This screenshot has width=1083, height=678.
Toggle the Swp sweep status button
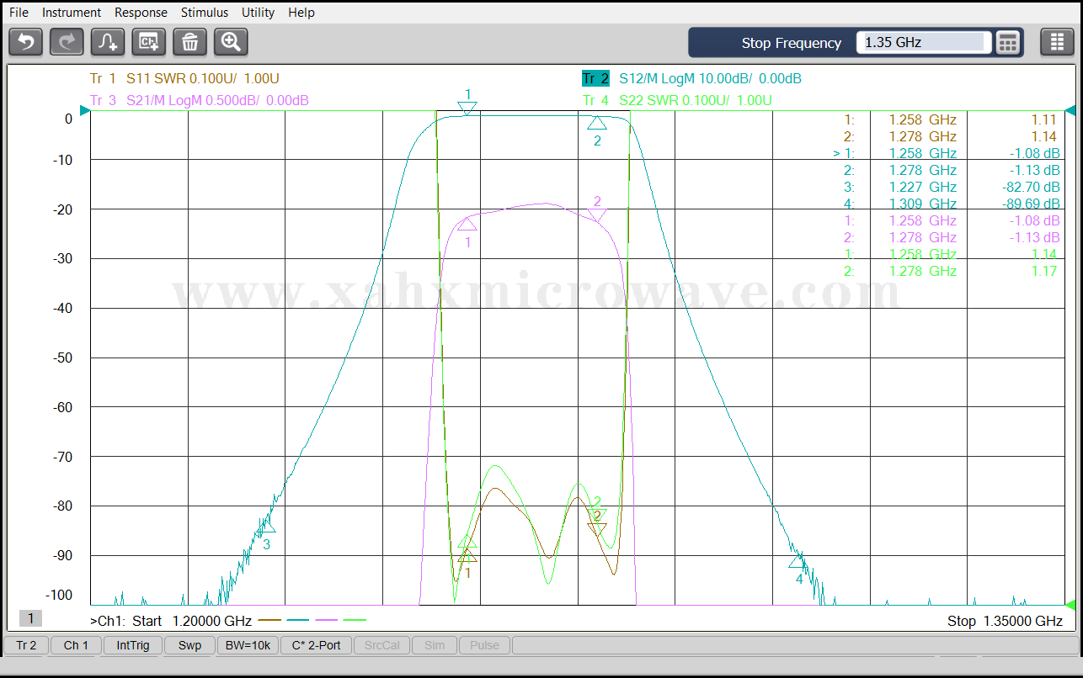click(189, 645)
